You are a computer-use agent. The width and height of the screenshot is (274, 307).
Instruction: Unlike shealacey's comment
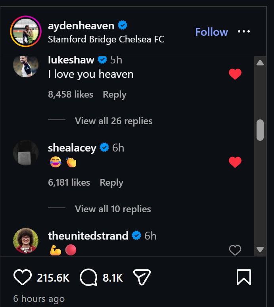(x=235, y=162)
